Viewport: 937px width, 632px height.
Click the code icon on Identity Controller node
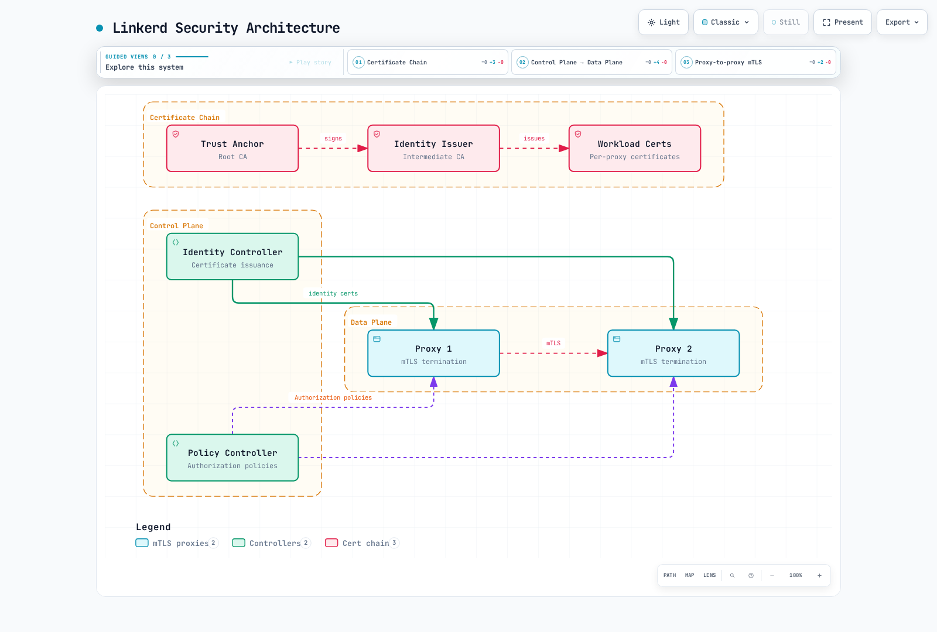coord(176,242)
